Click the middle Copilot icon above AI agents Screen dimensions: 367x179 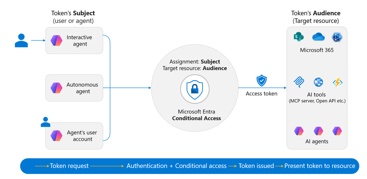pos(318,131)
